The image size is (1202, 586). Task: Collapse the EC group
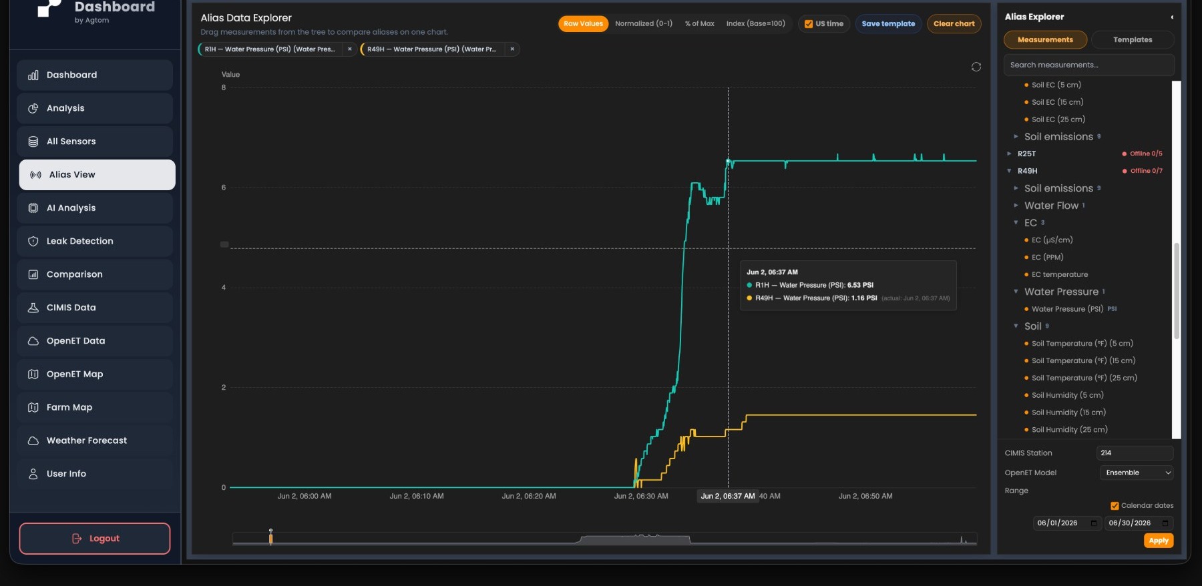[x=1016, y=223]
